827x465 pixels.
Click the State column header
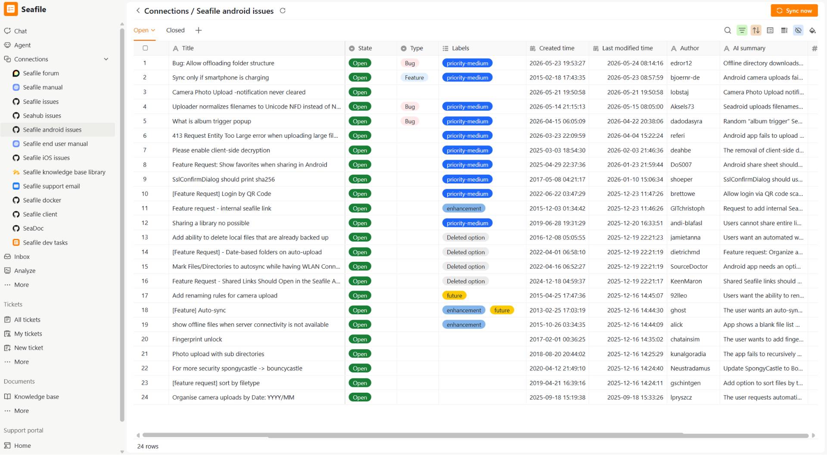click(x=371, y=48)
